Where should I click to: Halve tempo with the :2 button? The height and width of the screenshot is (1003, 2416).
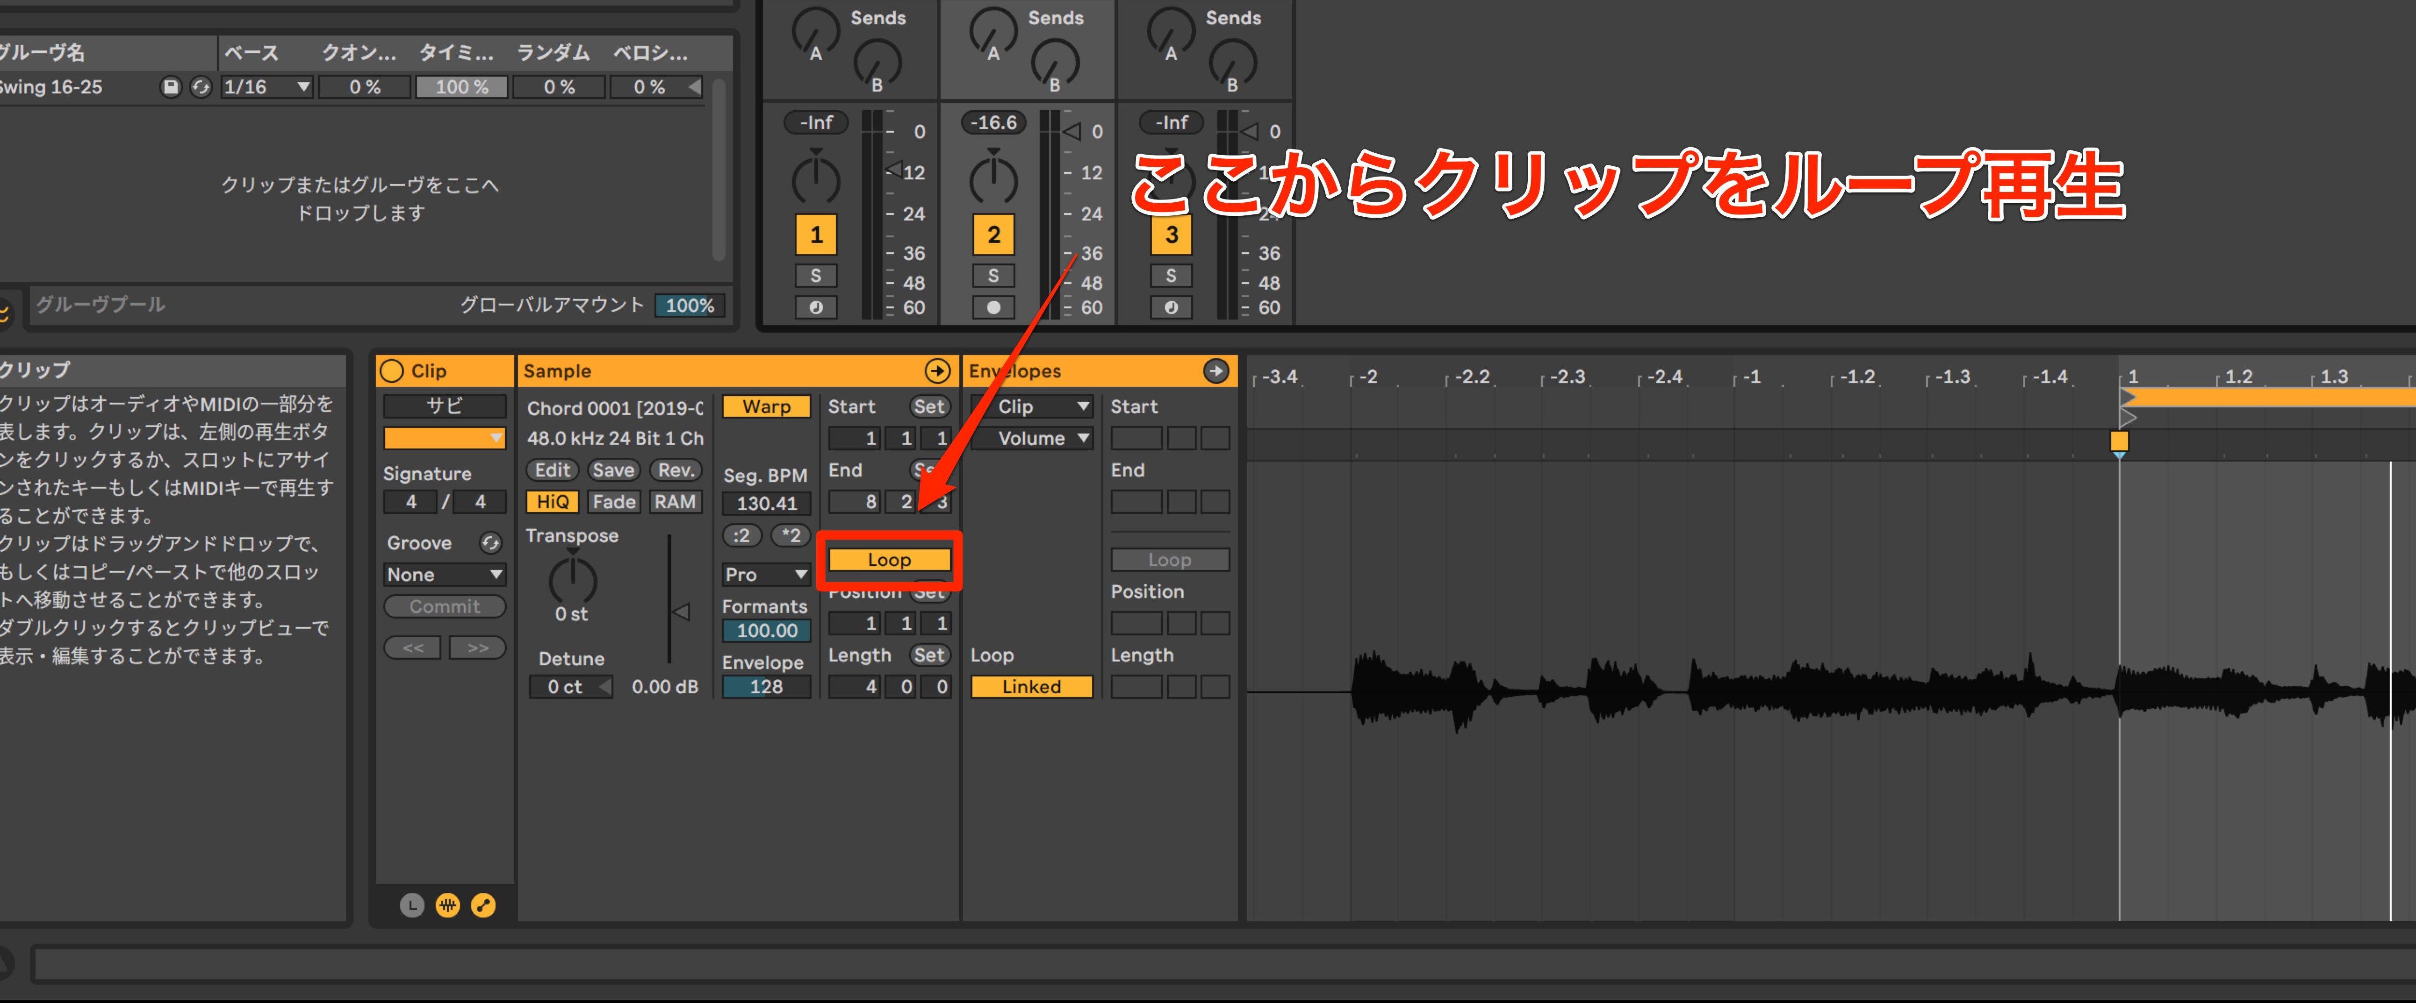742,535
